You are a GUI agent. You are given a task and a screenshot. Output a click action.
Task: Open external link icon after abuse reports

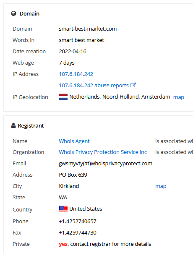pos(133,85)
